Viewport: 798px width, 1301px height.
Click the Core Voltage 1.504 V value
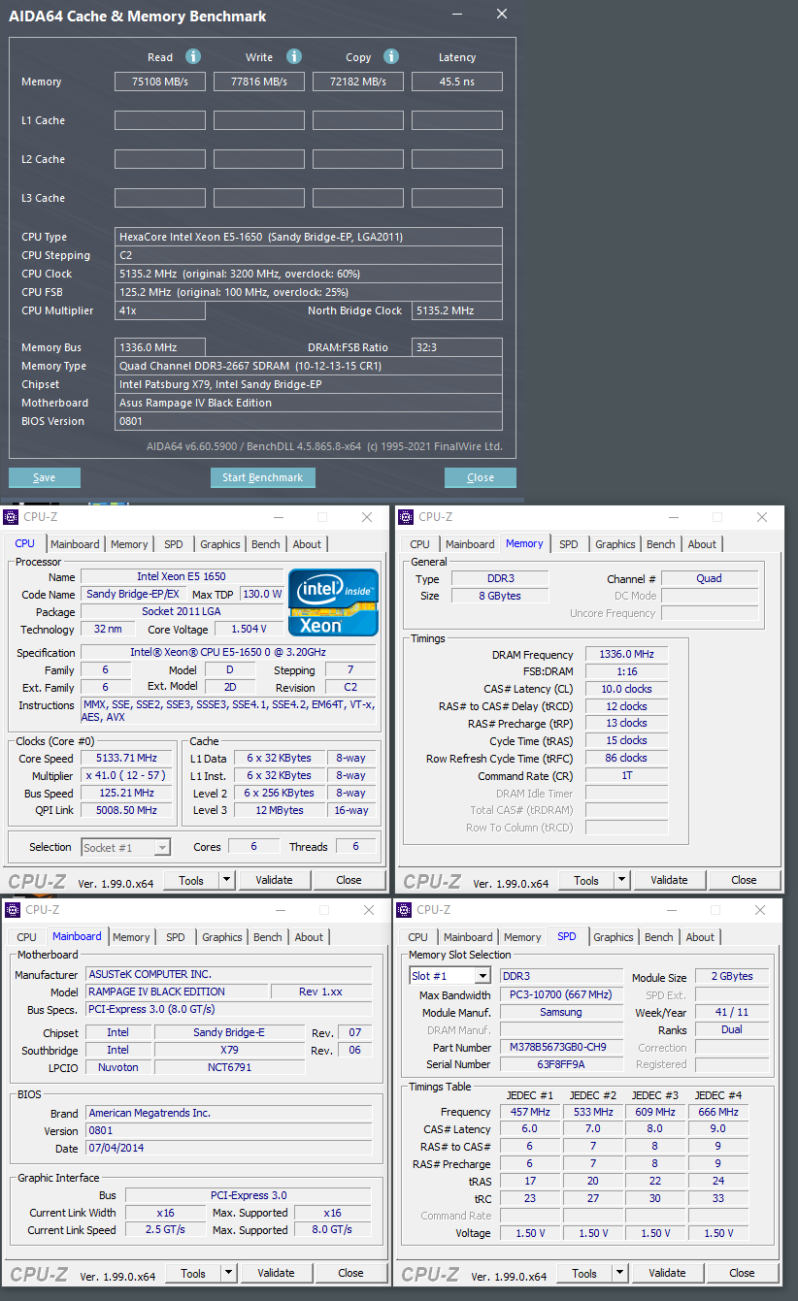[x=249, y=630]
